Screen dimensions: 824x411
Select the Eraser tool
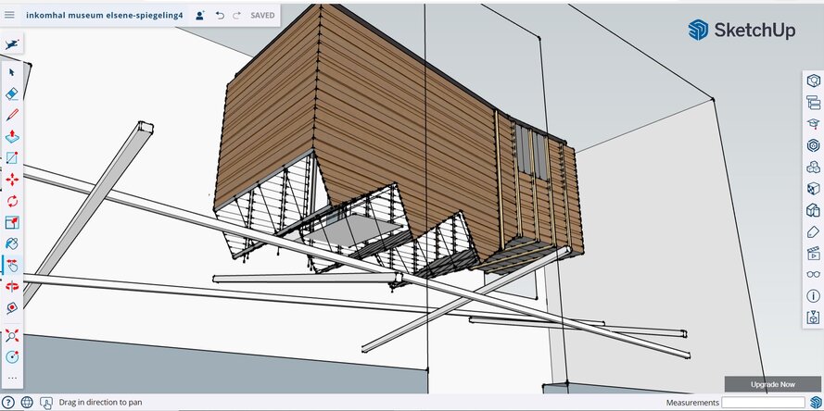tap(12, 93)
